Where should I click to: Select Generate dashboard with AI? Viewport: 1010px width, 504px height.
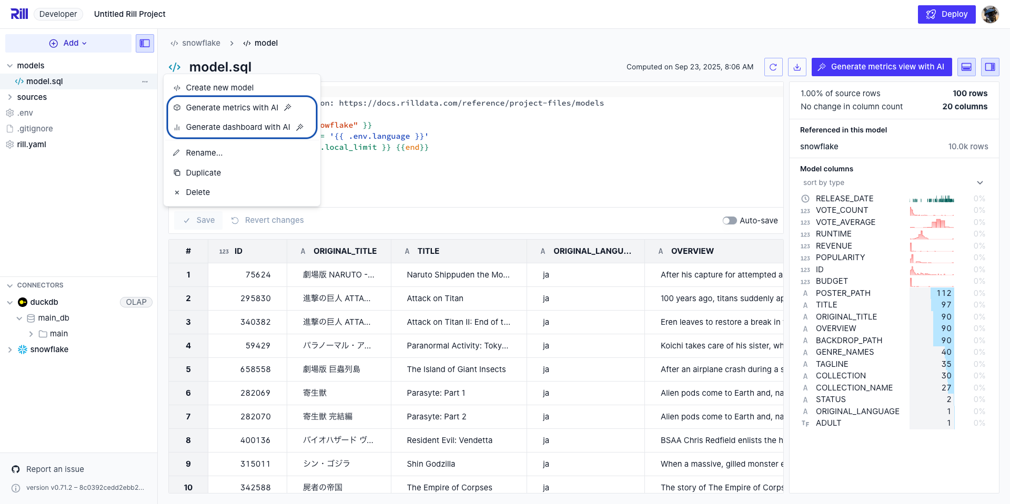(238, 127)
